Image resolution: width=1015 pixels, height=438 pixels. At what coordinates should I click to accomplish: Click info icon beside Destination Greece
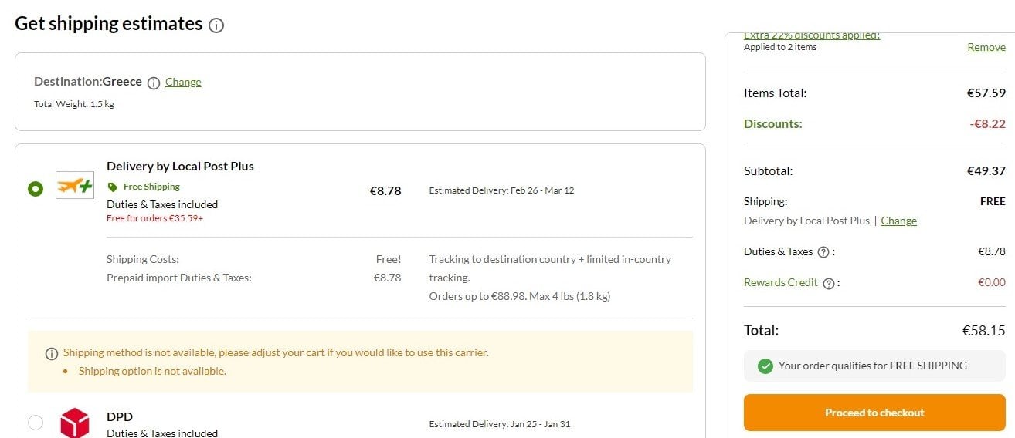pyautogui.click(x=154, y=83)
